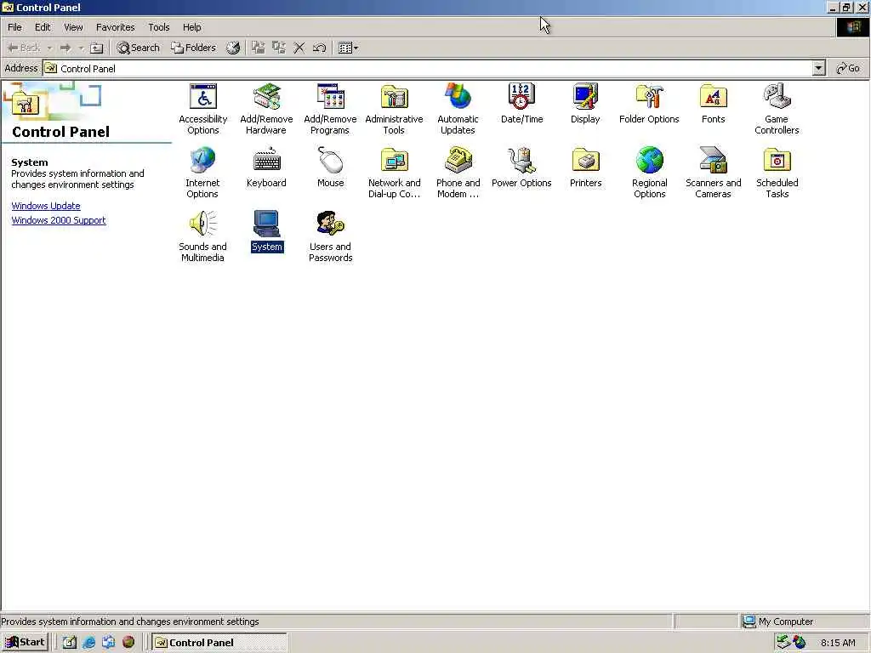Screen dimensions: 871x653
Task: Toggle the Folders pane button
Action: click(193, 48)
